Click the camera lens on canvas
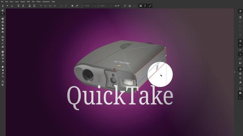This screenshot has width=243, height=136. [88, 75]
